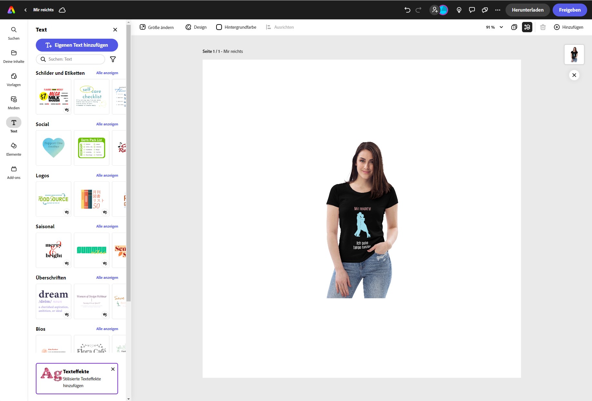Click the Ausrichten toolbar option
The height and width of the screenshot is (401, 592).
point(280,27)
